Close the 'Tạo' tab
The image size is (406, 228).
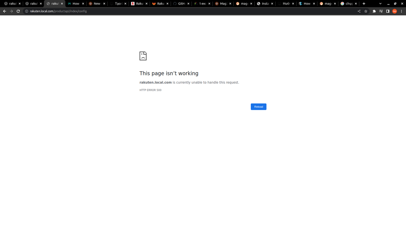125,4
